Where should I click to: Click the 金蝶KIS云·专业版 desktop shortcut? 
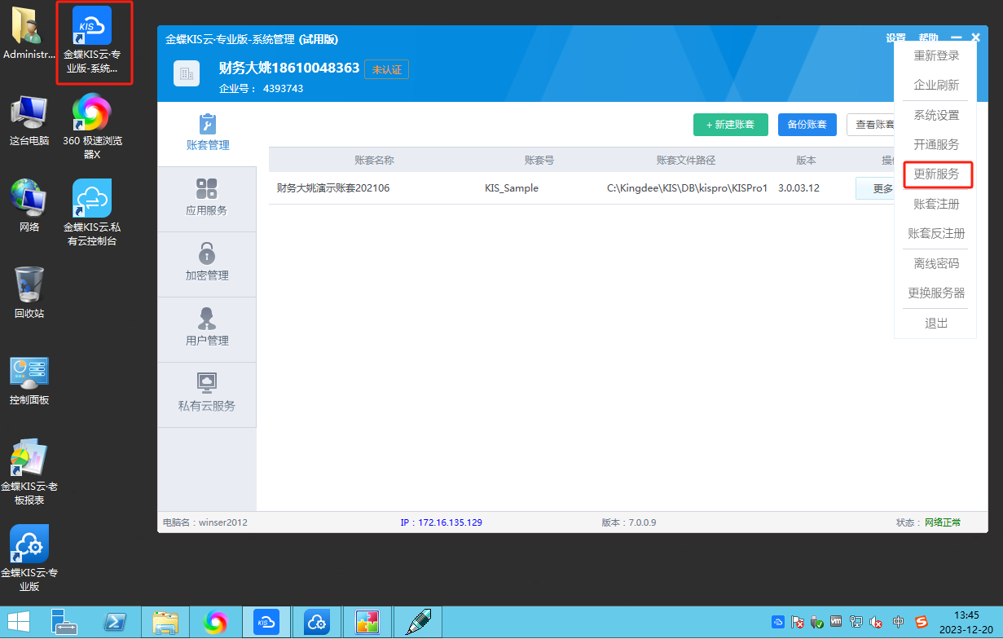(29, 558)
